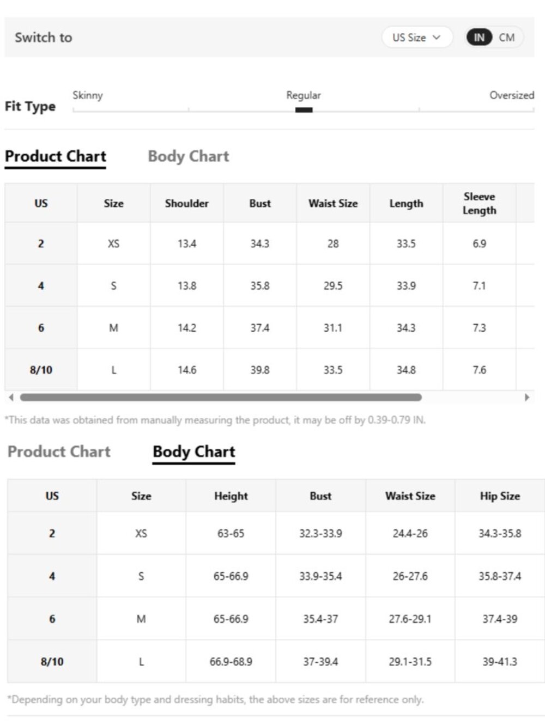Click the table scroll right arrow
This screenshot has height=726, width=545.
[526, 398]
